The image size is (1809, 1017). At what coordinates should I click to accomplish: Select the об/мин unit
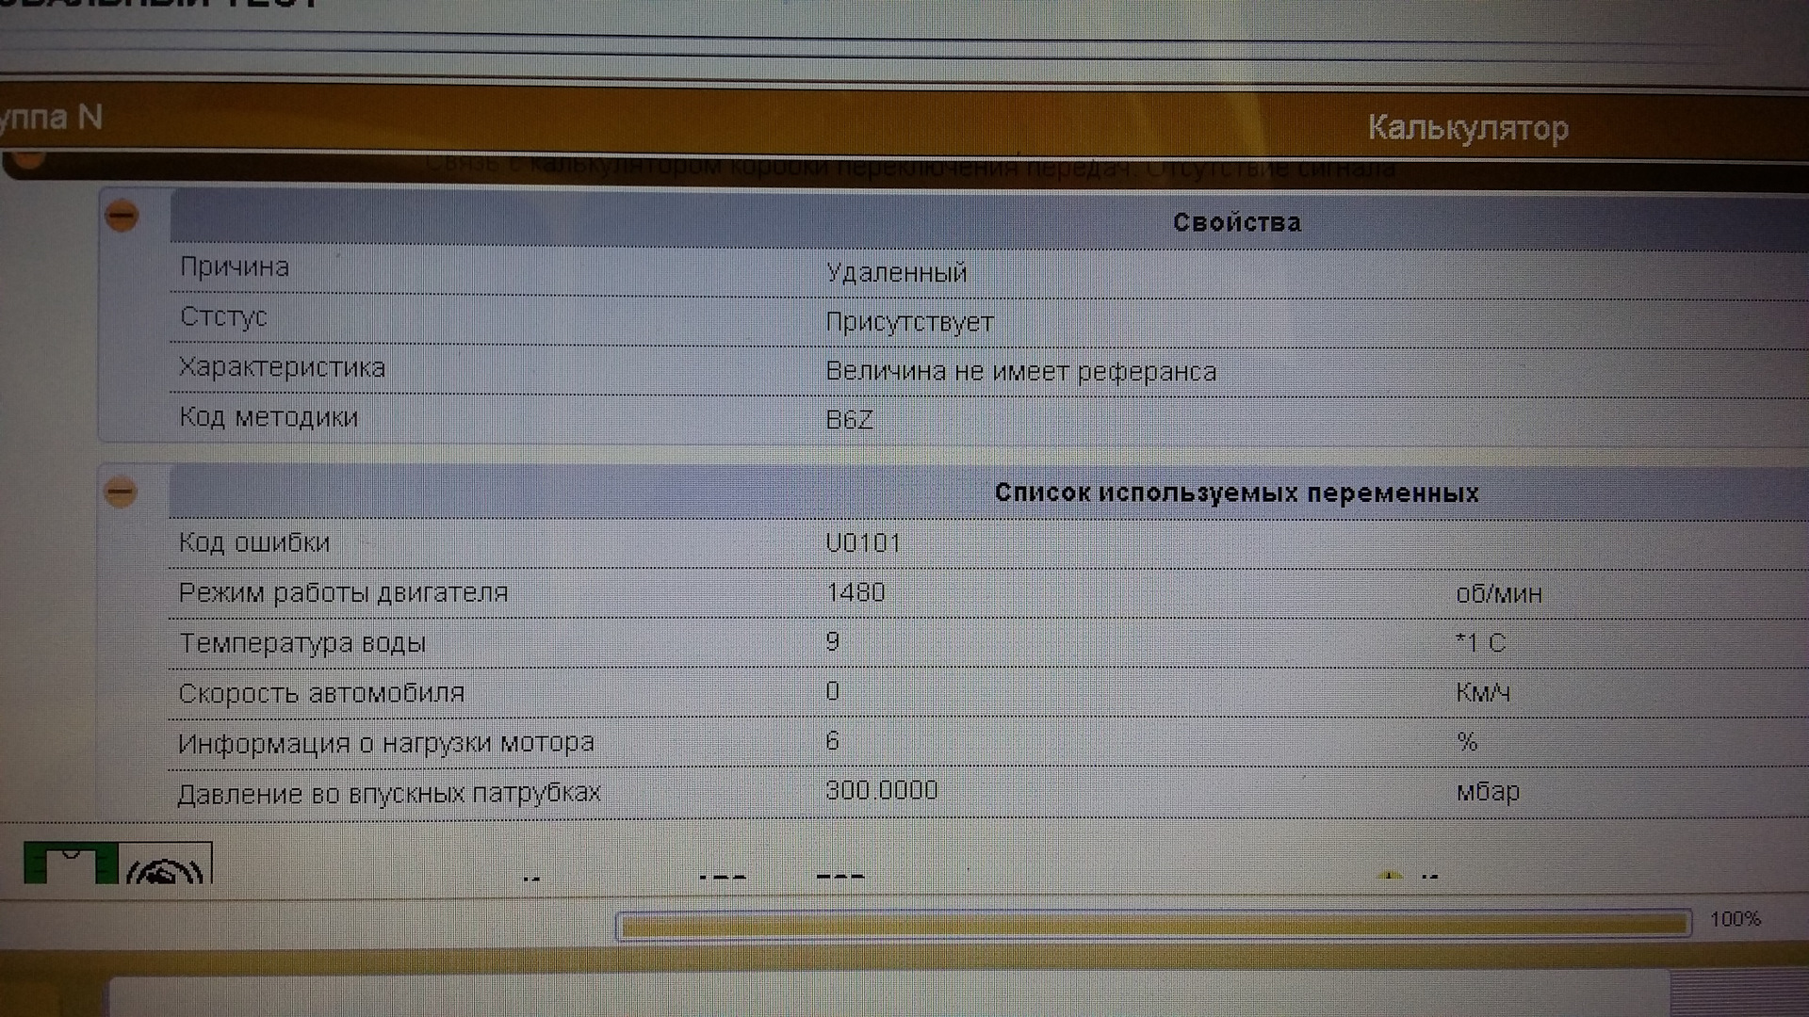(x=1499, y=593)
